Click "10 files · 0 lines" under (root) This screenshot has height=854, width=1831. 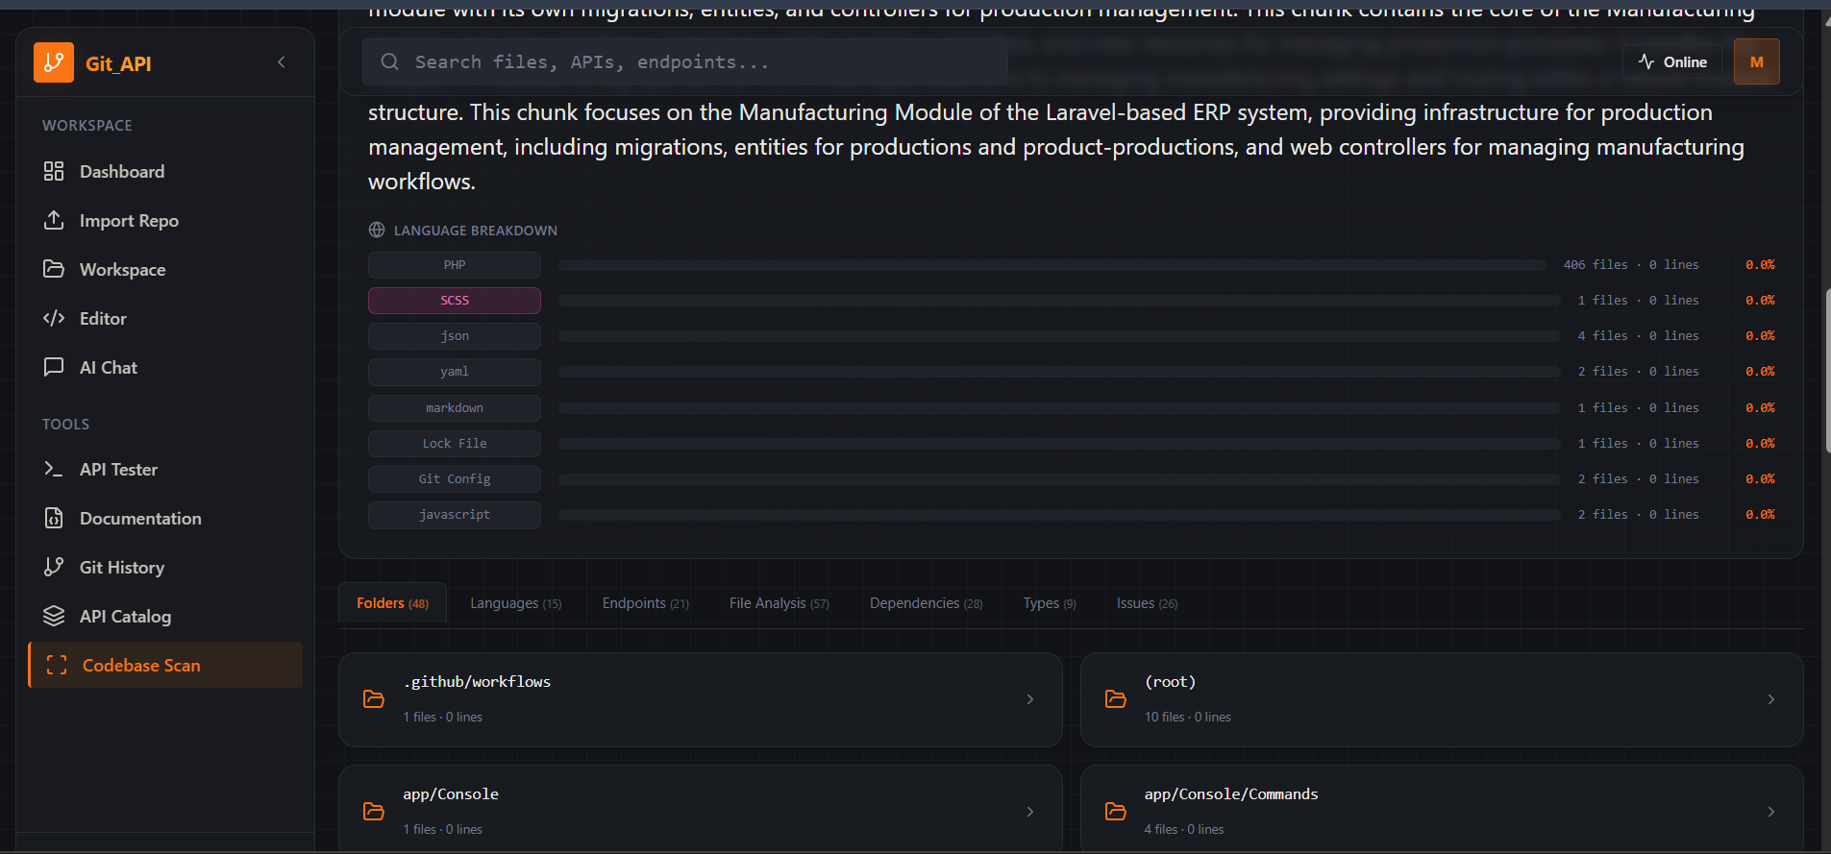point(1187,717)
